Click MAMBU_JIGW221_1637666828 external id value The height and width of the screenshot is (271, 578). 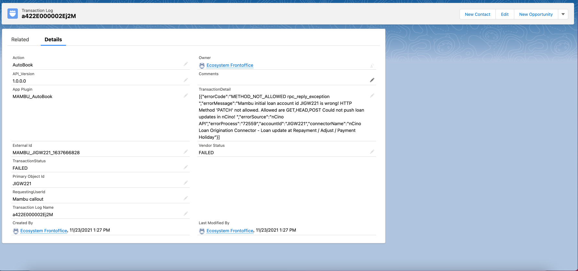point(46,153)
